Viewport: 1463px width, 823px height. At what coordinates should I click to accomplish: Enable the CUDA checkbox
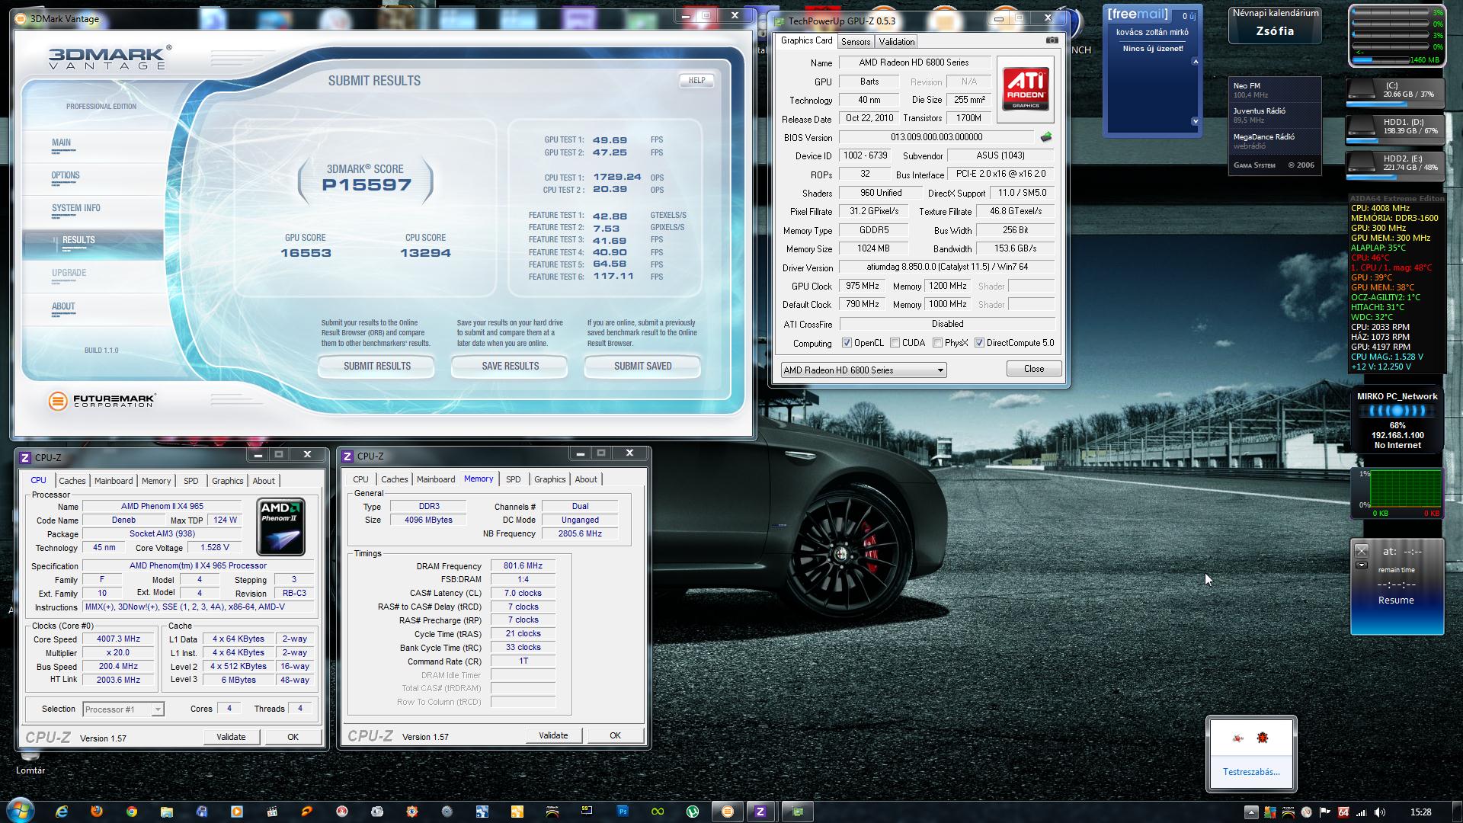pos(895,343)
